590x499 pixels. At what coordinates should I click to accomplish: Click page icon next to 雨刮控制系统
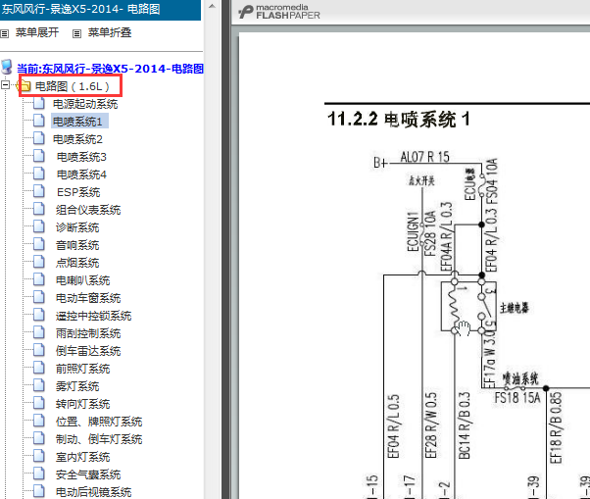click(39, 332)
